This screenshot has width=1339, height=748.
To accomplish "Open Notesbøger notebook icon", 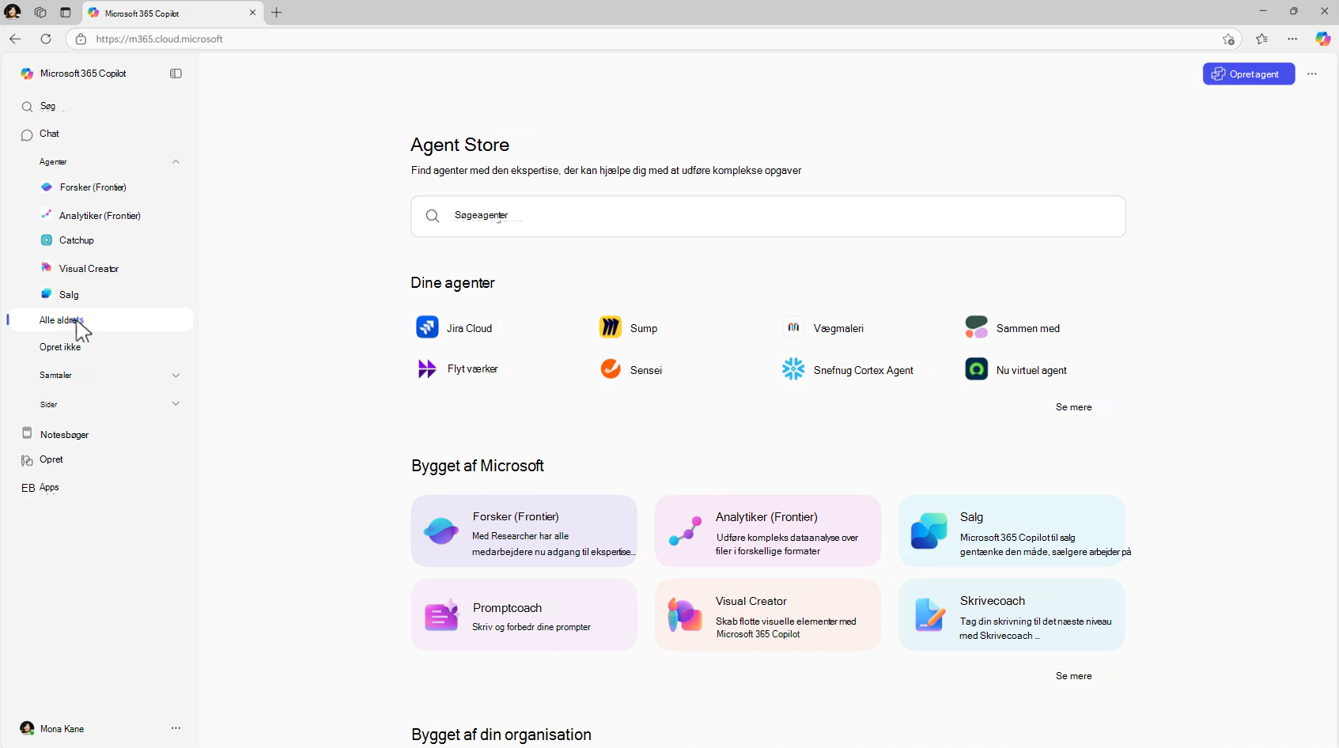I will (x=27, y=433).
